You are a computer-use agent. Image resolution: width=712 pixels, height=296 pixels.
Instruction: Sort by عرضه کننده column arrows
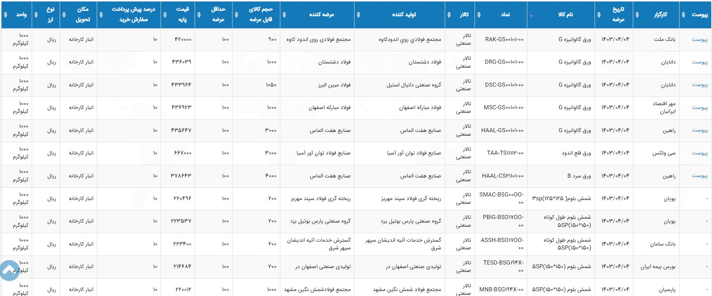284,15
